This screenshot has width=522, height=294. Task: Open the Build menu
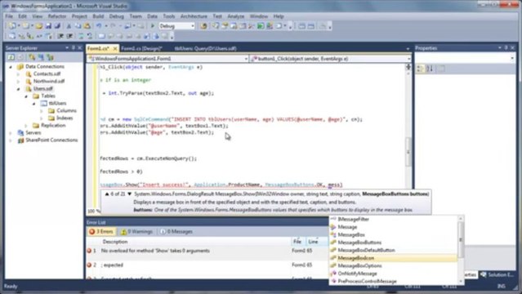98,16
